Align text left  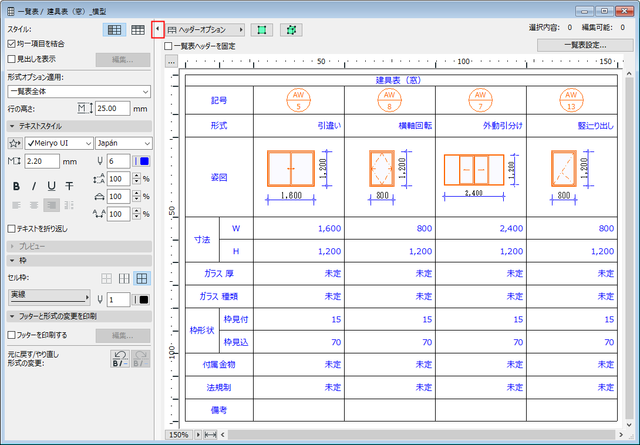click(x=16, y=205)
